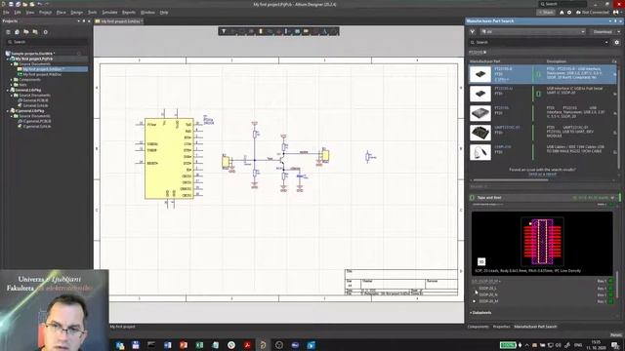Click the part list horizontal scrollbar
This screenshot has width=625, height=351.
pos(510,179)
